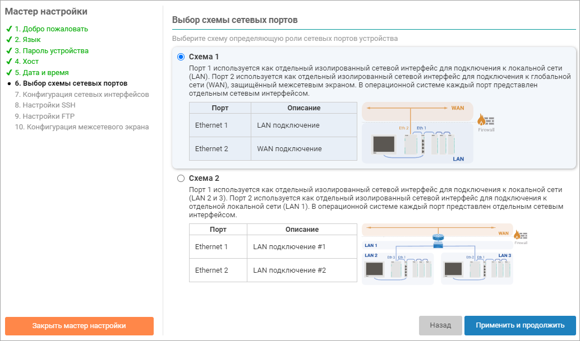Click the Назад button

[x=440, y=325]
